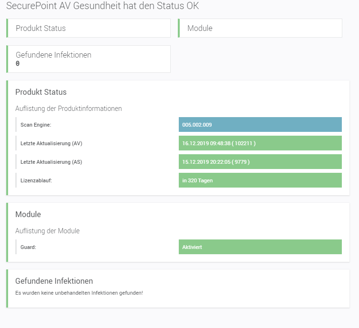Open the Produkt Status summary card at top
This screenshot has width=359, height=328.
tap(88, 28)
